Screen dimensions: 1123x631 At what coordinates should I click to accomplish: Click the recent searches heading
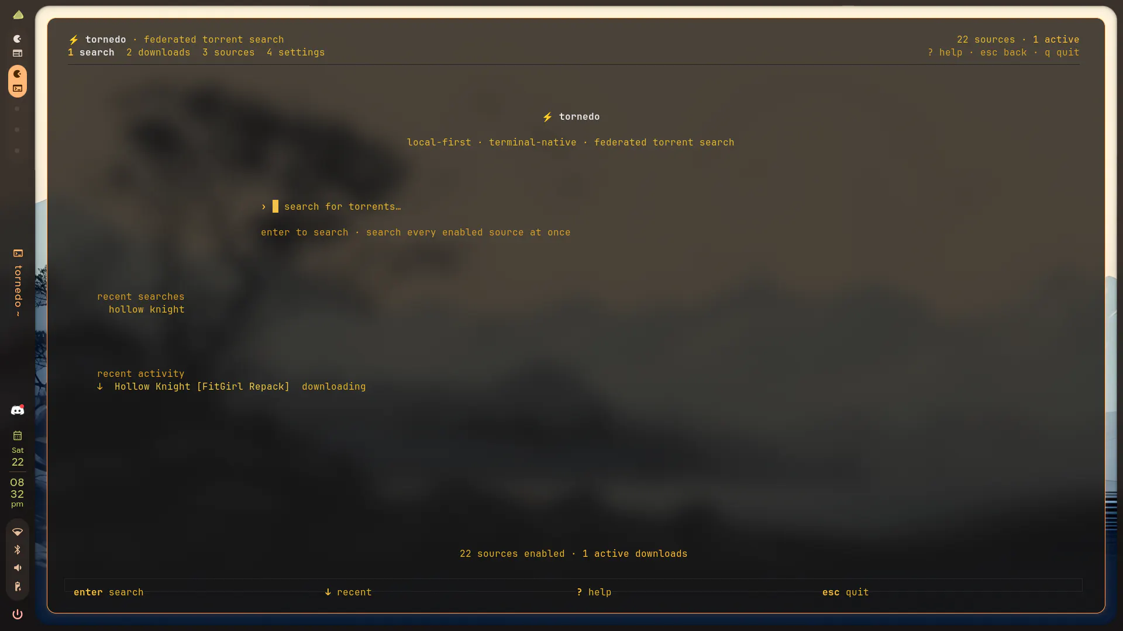[141, 297]
